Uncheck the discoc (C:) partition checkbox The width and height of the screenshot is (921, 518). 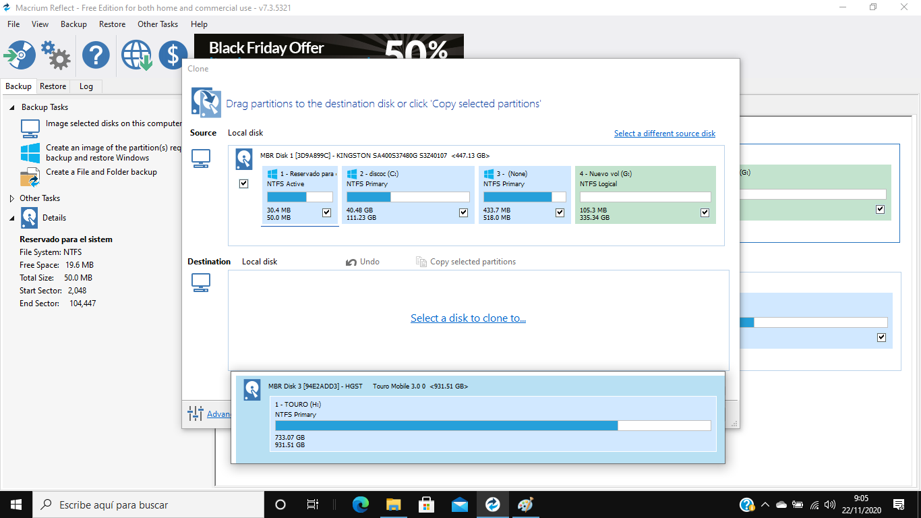463,212
